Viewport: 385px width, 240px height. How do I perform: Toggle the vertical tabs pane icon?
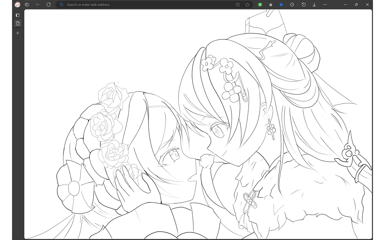[18, 15]
